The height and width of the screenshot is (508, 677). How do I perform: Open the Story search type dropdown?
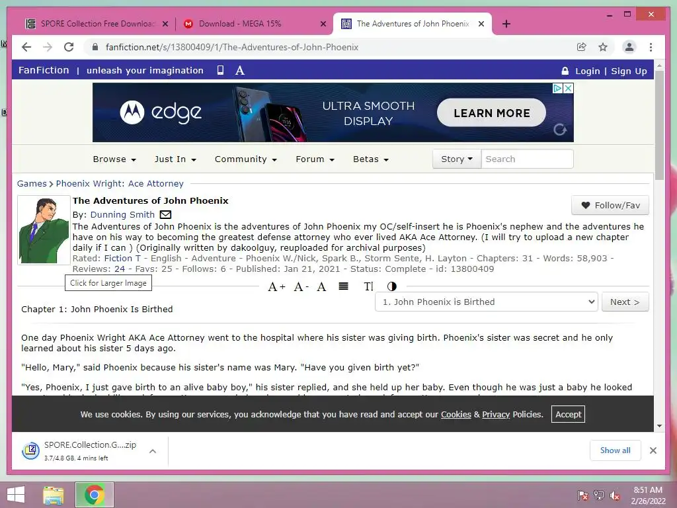(457, 159)
